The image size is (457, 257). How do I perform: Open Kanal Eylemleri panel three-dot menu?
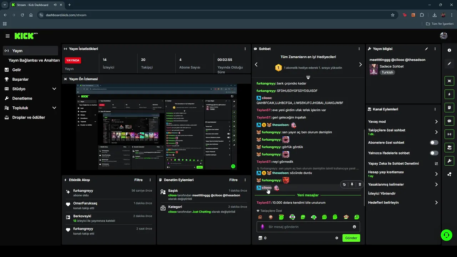click(x=435, y=109)
